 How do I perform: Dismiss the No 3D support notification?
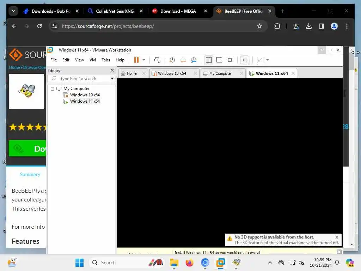tap(337, 237)
